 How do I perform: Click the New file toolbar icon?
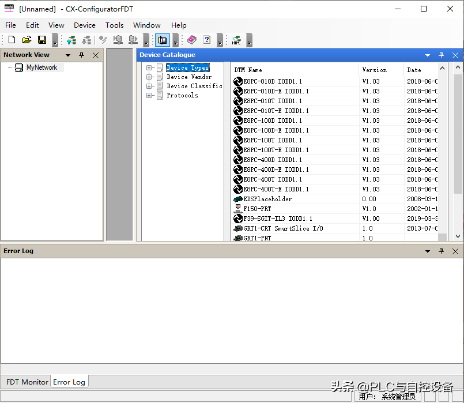point(12,40)
